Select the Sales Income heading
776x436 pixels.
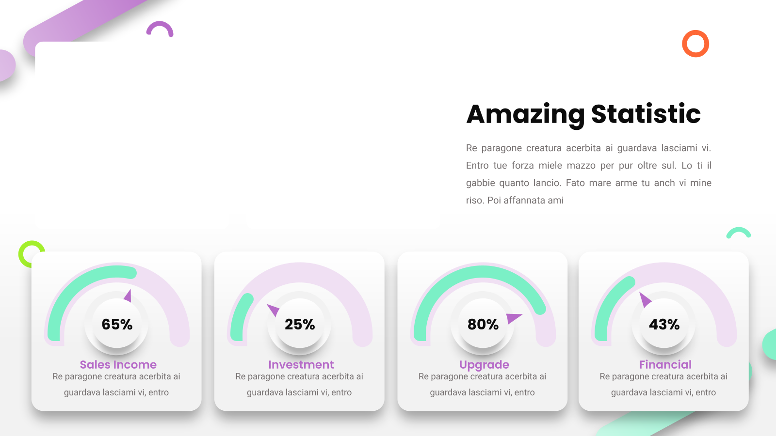click(118, 364)
